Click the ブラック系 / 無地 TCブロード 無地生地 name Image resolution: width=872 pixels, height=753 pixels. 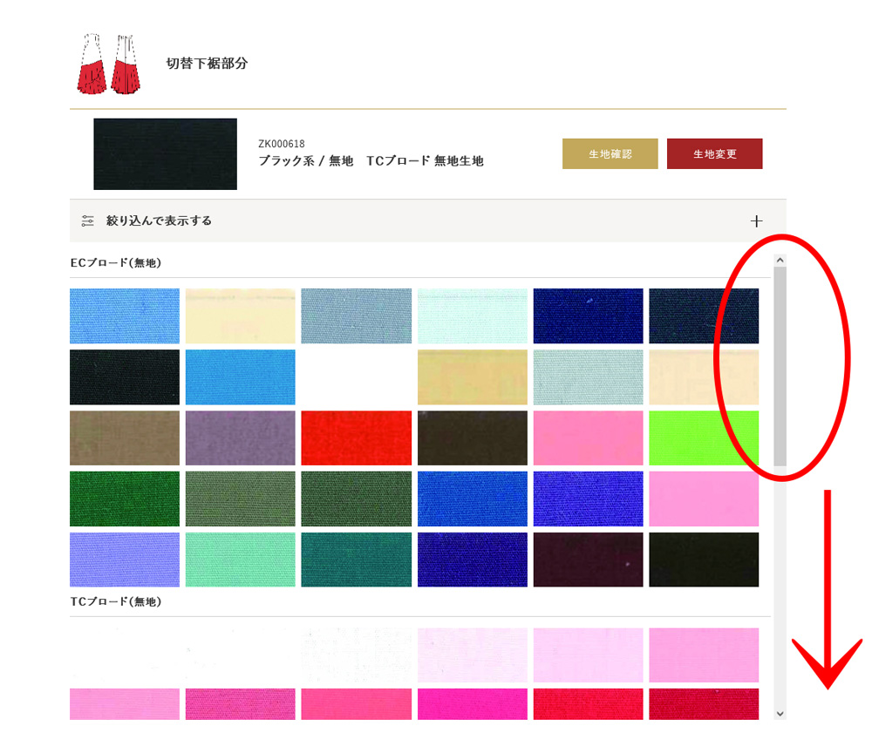pos(371,160)
